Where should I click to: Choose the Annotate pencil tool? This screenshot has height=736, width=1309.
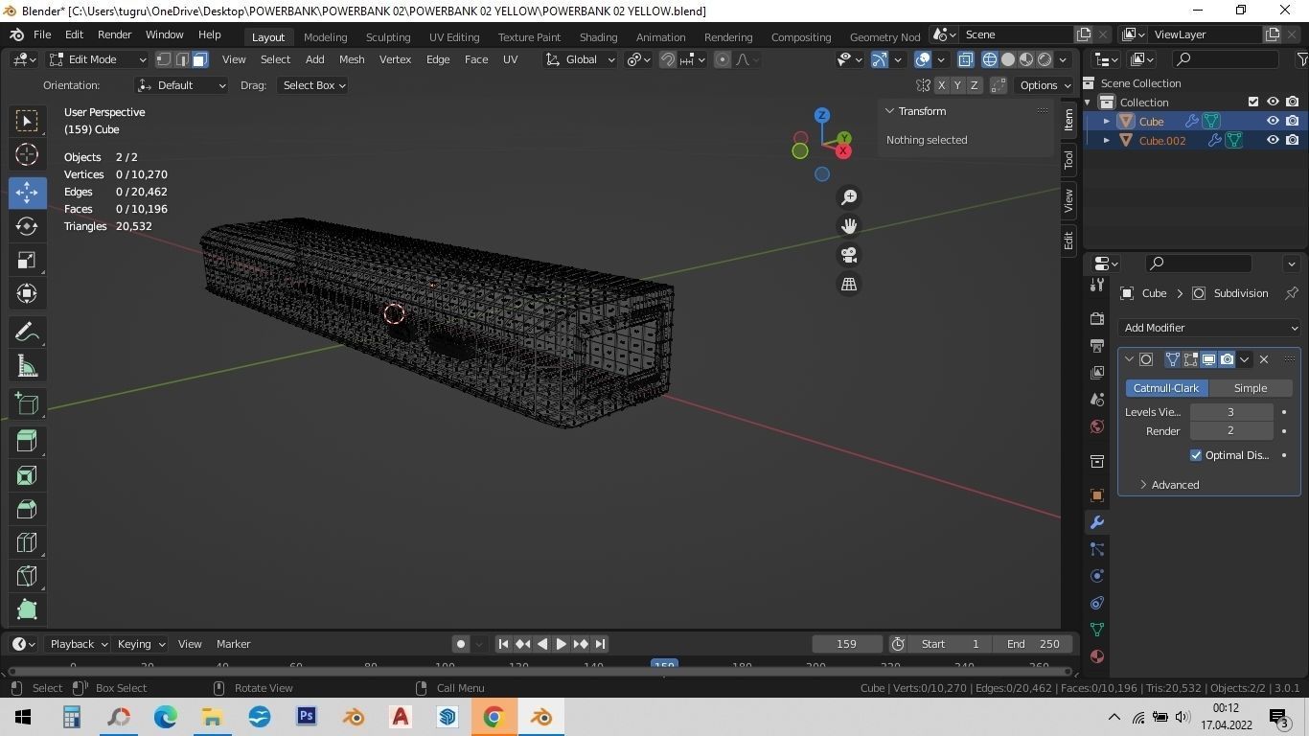click(x=27, y=332)
